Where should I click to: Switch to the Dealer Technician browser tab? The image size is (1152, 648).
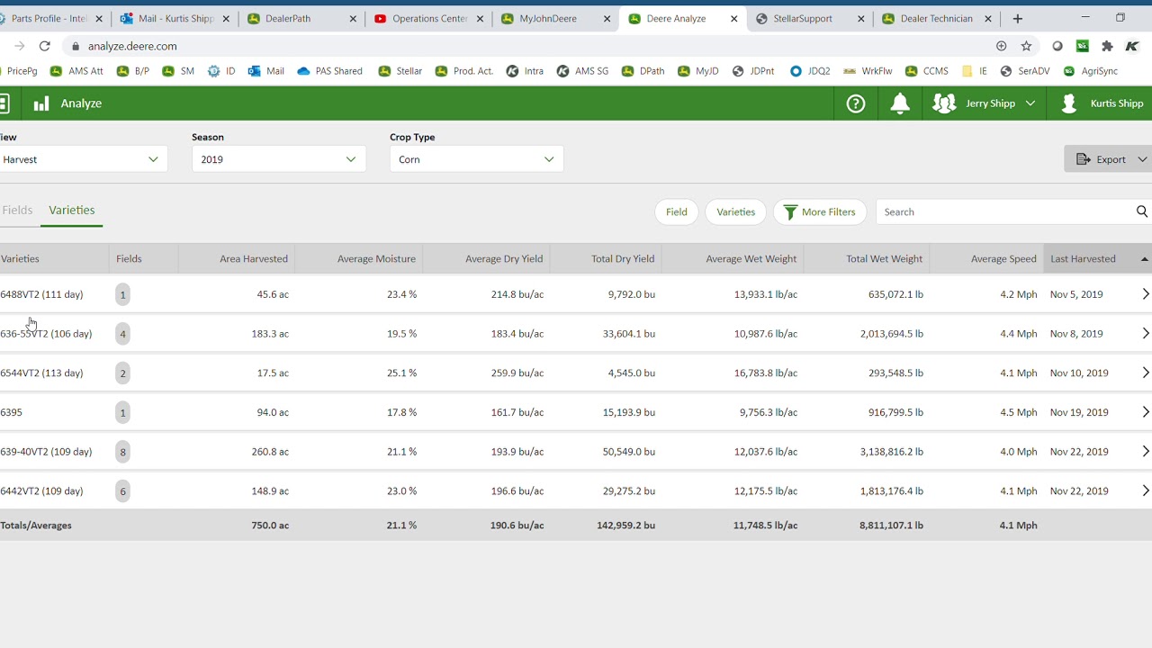pos(936,18)
